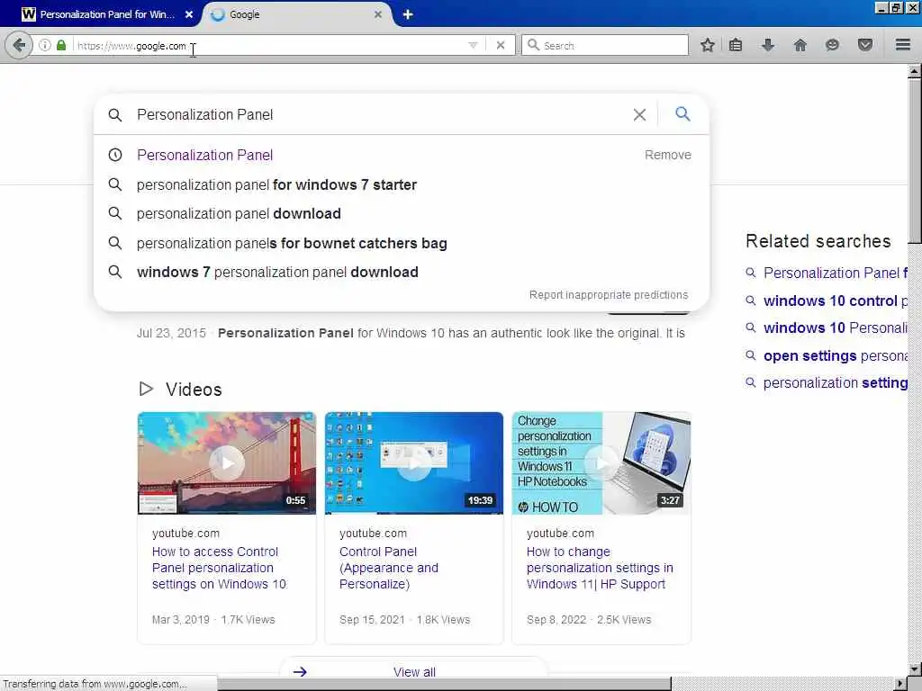Screen dimensions: 922x691
Task: Click View all videos button
Action: coord(414,671)
